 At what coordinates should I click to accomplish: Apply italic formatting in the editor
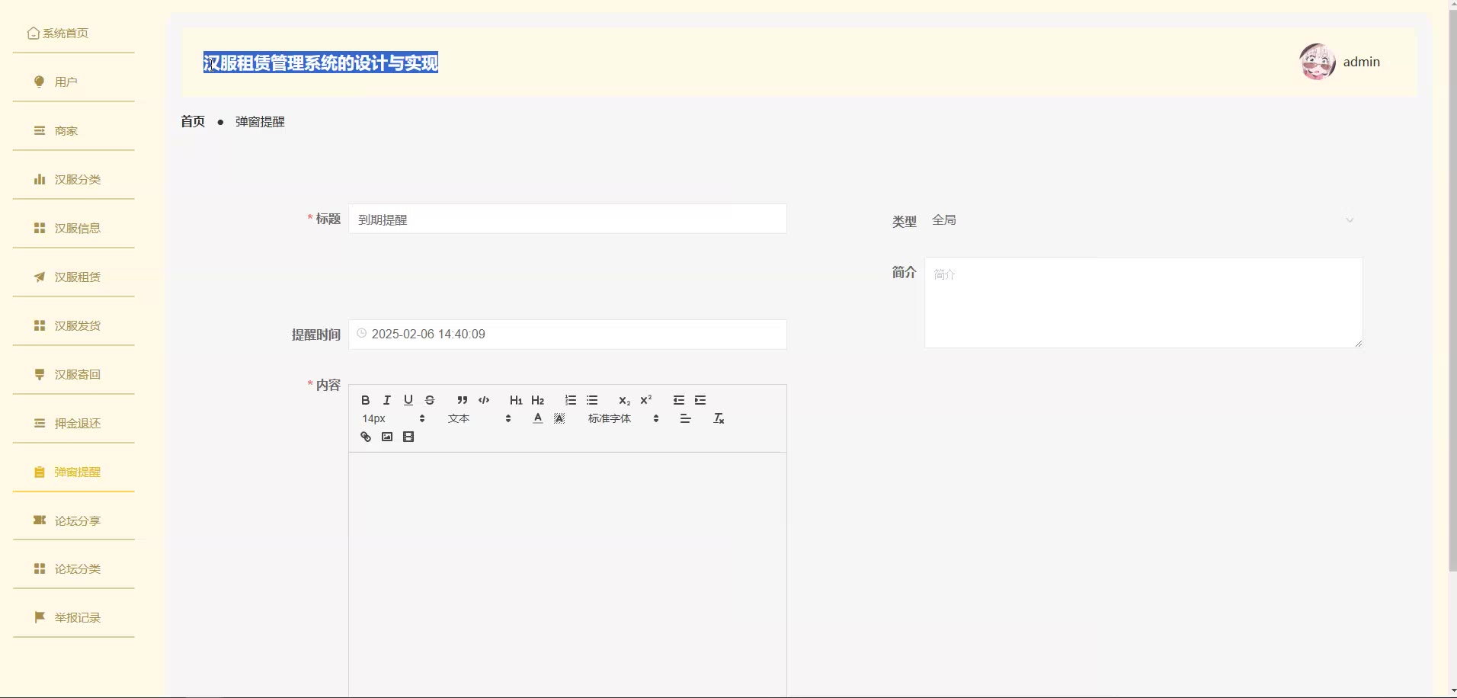click(x=387, y=400)
